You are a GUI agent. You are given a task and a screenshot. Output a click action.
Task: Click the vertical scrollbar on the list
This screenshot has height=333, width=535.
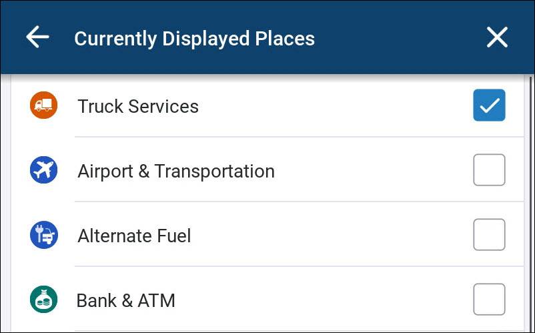click(x=530, y=204)
